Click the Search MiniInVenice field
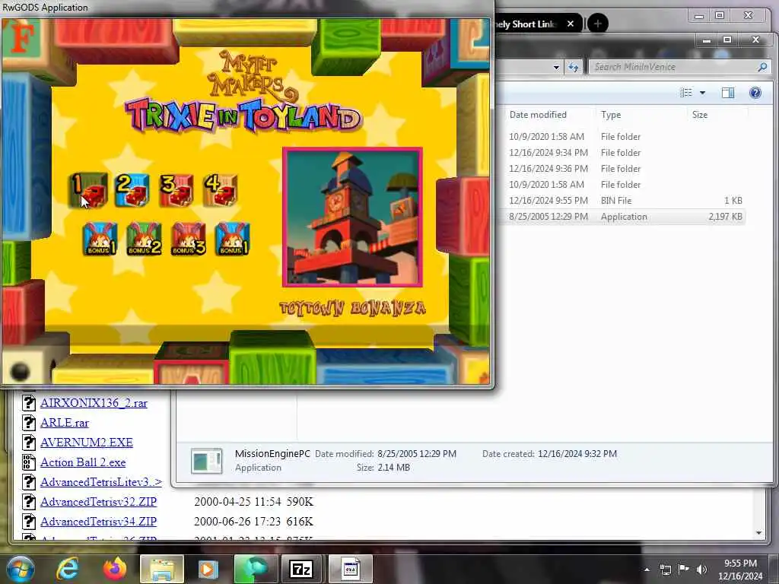 tap(679, 67)
